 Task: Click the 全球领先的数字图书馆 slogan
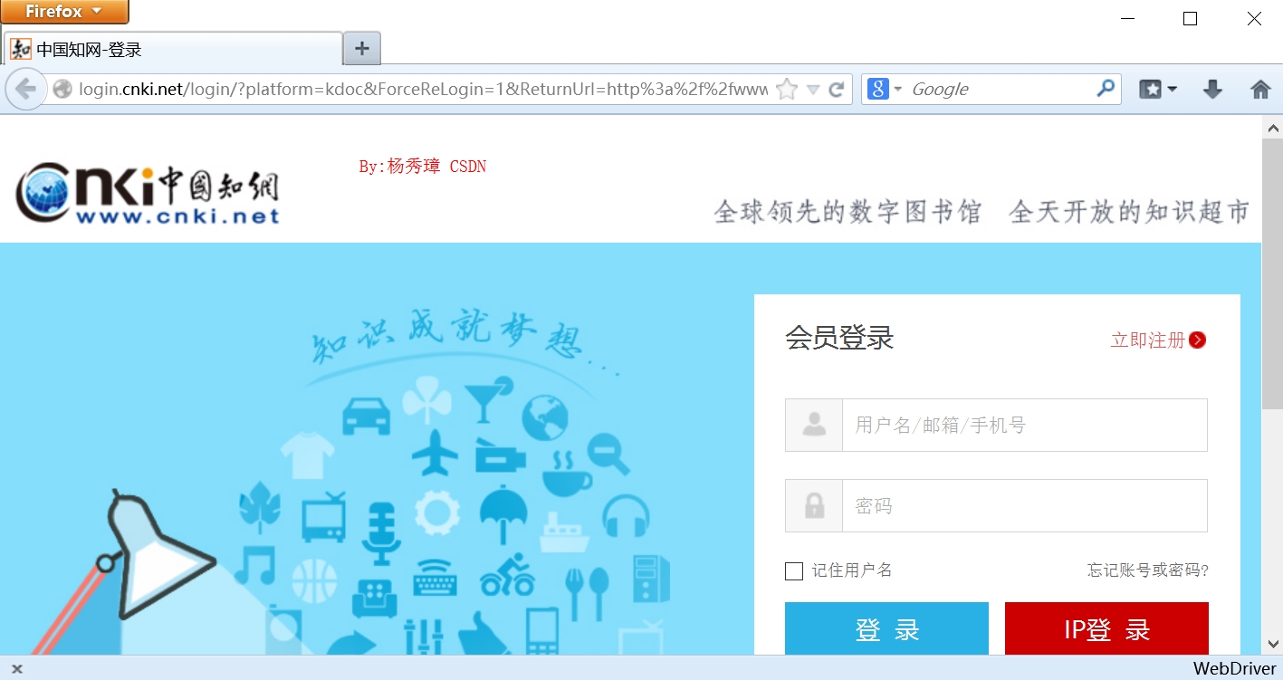[x=847, y=212]
